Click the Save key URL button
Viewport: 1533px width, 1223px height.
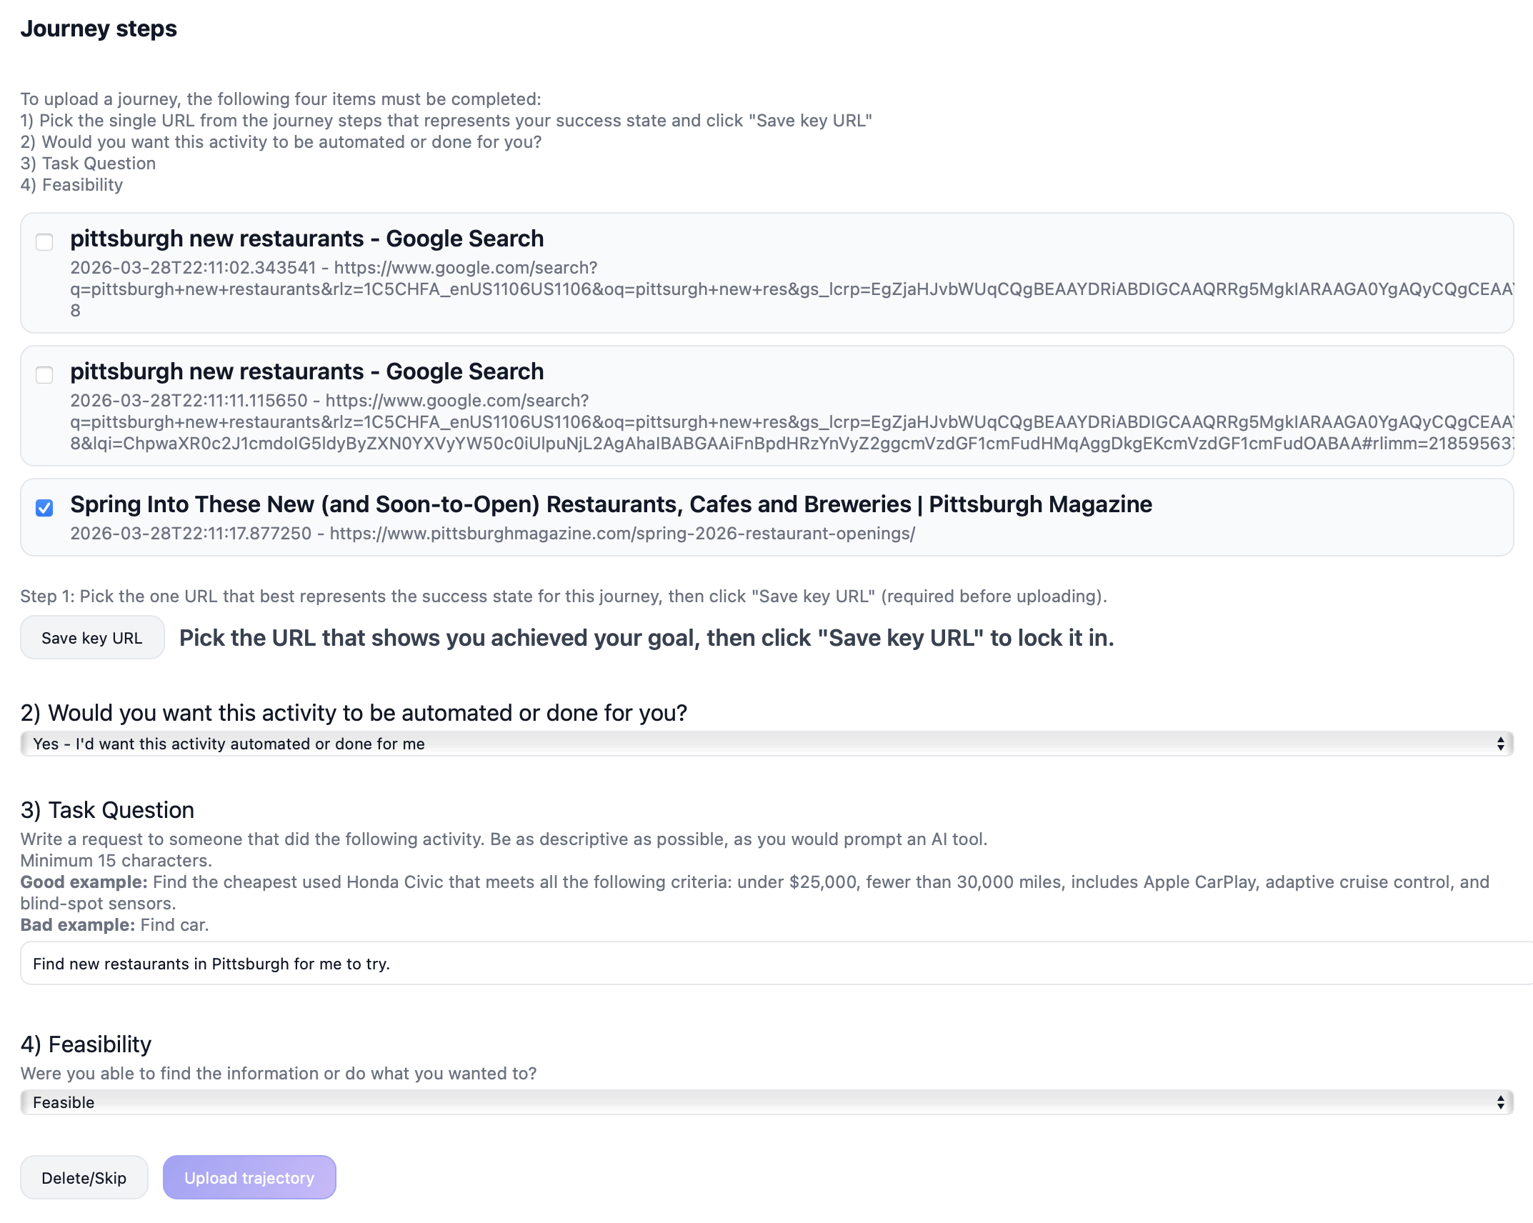pyautogui.click(x=92, y=637)
